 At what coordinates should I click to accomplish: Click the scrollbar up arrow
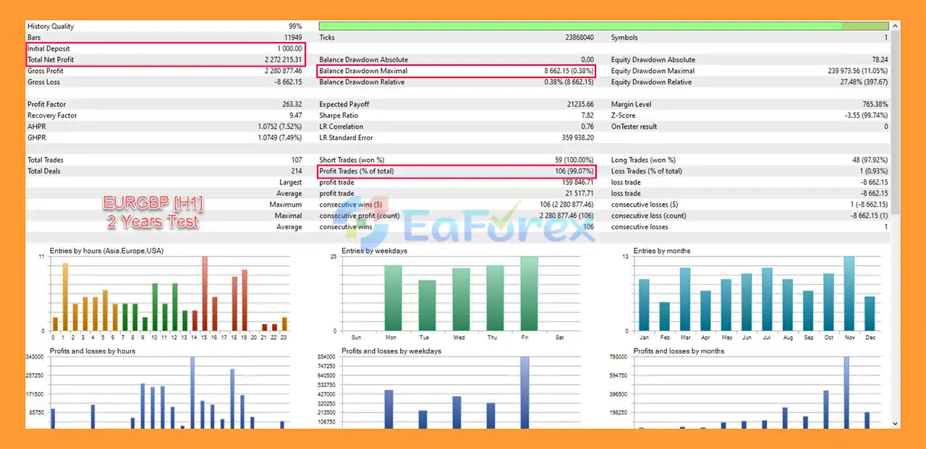click(895, 25)
